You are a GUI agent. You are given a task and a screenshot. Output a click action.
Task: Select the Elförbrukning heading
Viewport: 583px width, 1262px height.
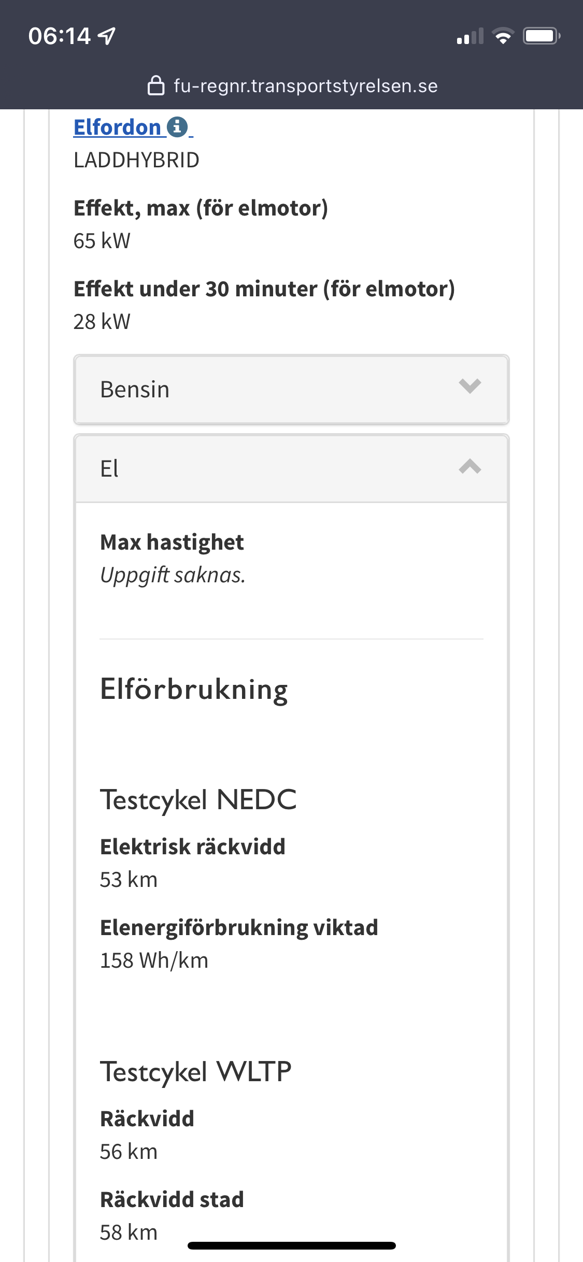[194, 690]
